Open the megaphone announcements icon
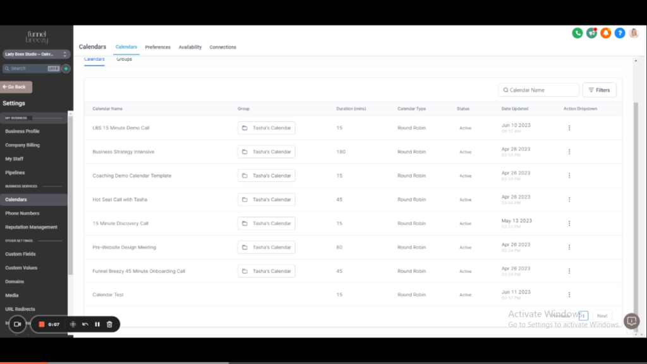The height and width of the screenshot is (364, 647). [591, 33]
